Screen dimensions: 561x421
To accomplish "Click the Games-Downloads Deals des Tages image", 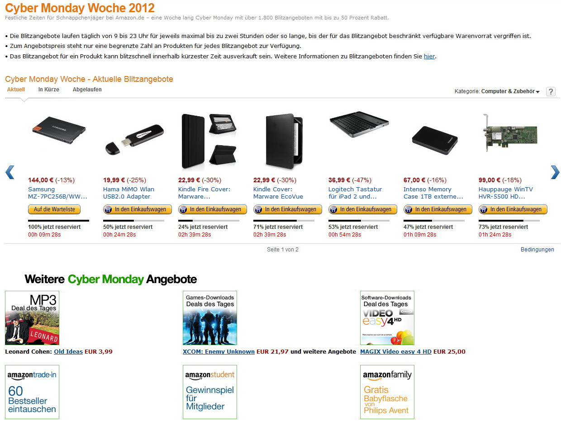I will click(210, 318).
